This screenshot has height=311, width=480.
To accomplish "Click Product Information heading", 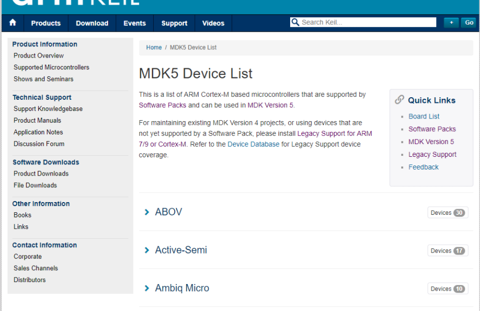I will tap(45, 44).
